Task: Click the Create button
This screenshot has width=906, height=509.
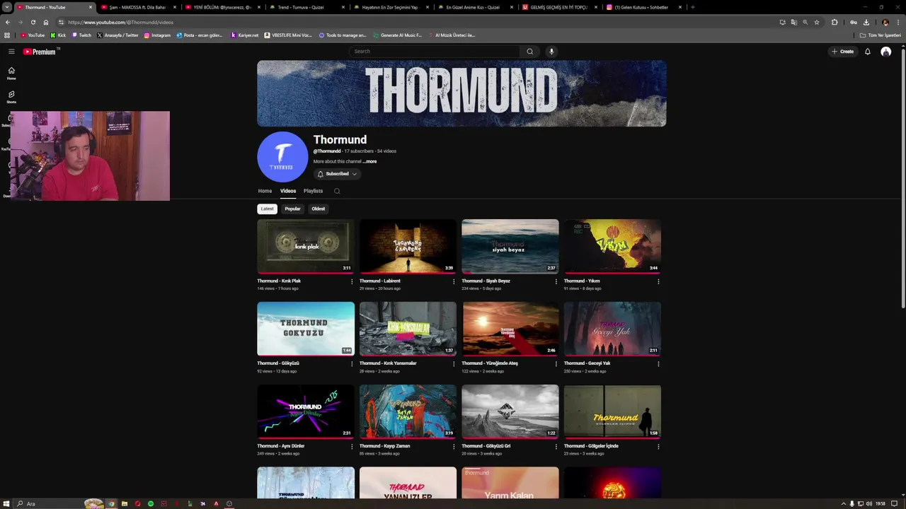Action: point(843,52)
